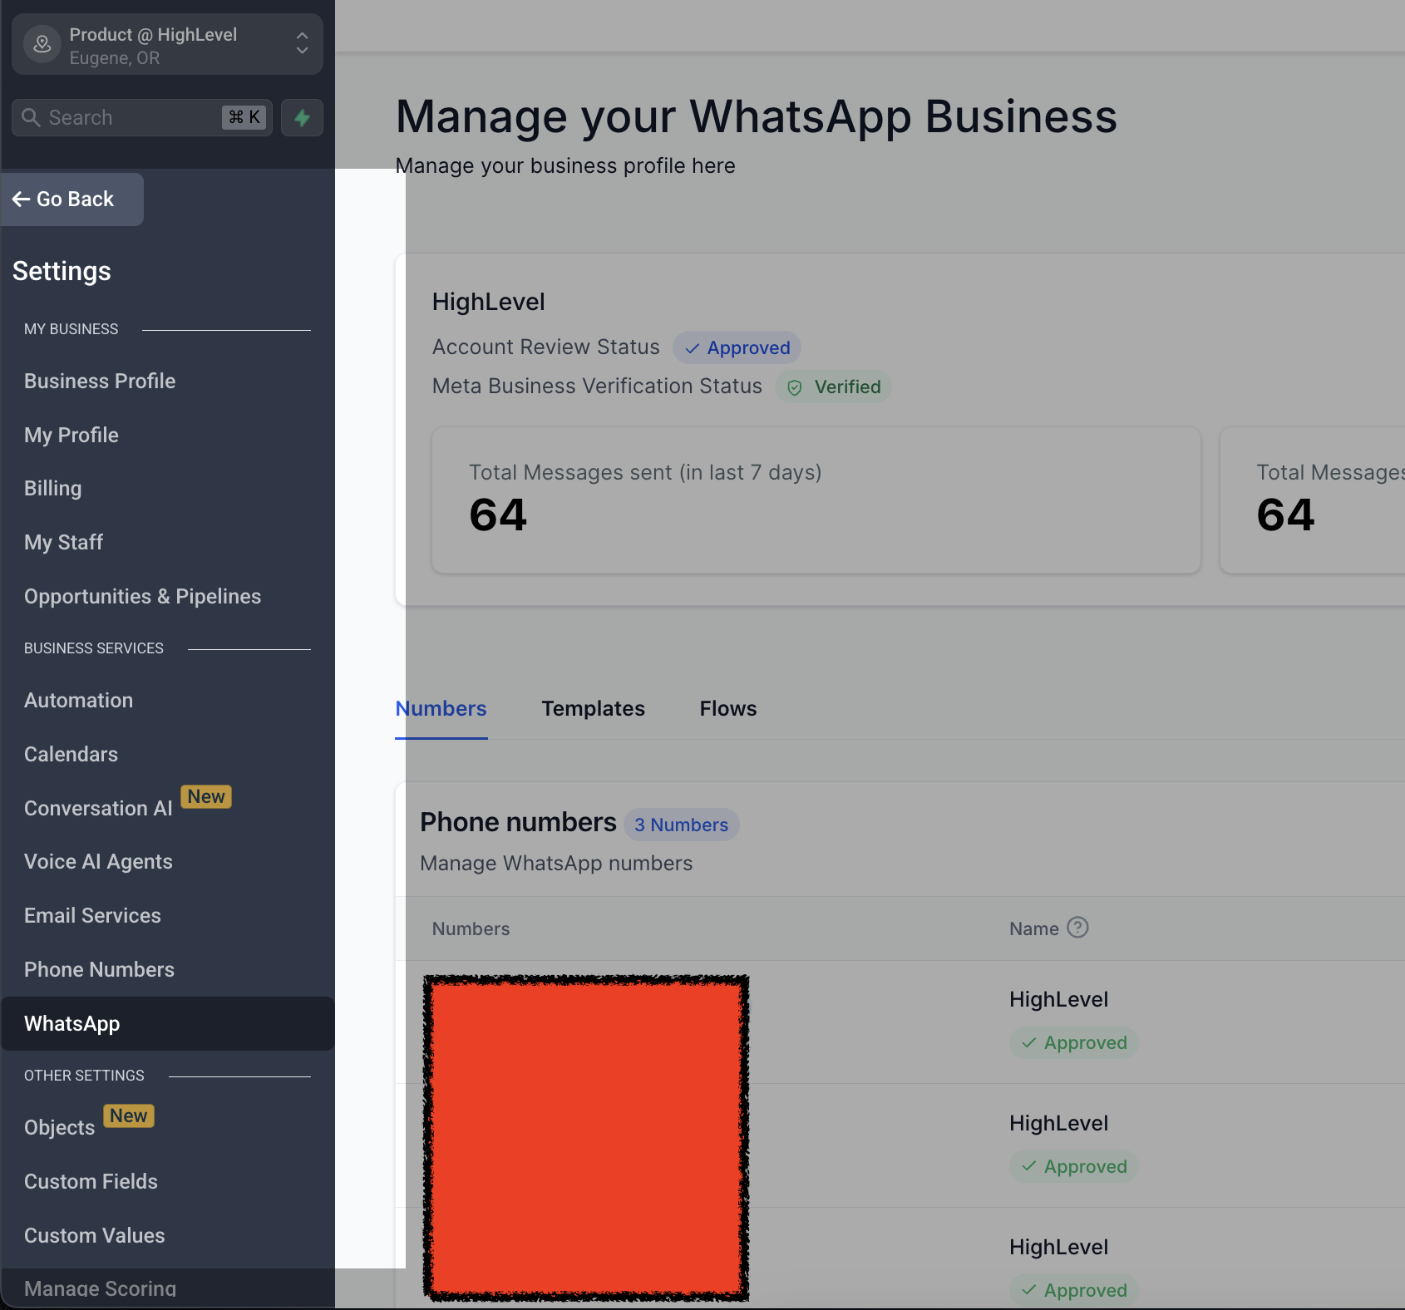Screen dimensions: 1405x1310
Task: Click the ⌘ K shortcut badge
Action: 244,118
